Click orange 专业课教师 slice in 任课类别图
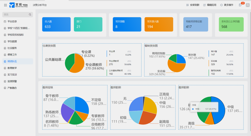 79,64
